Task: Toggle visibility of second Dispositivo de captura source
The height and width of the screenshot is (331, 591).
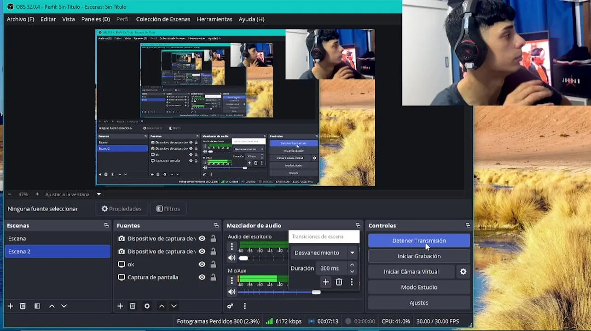Action: (202, 251)
